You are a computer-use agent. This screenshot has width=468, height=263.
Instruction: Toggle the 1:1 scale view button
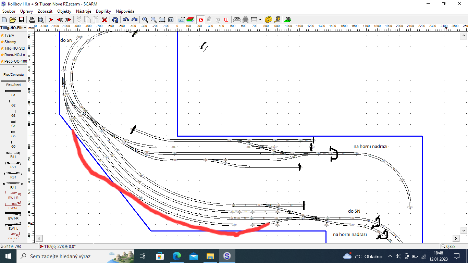tap(171, 20)
